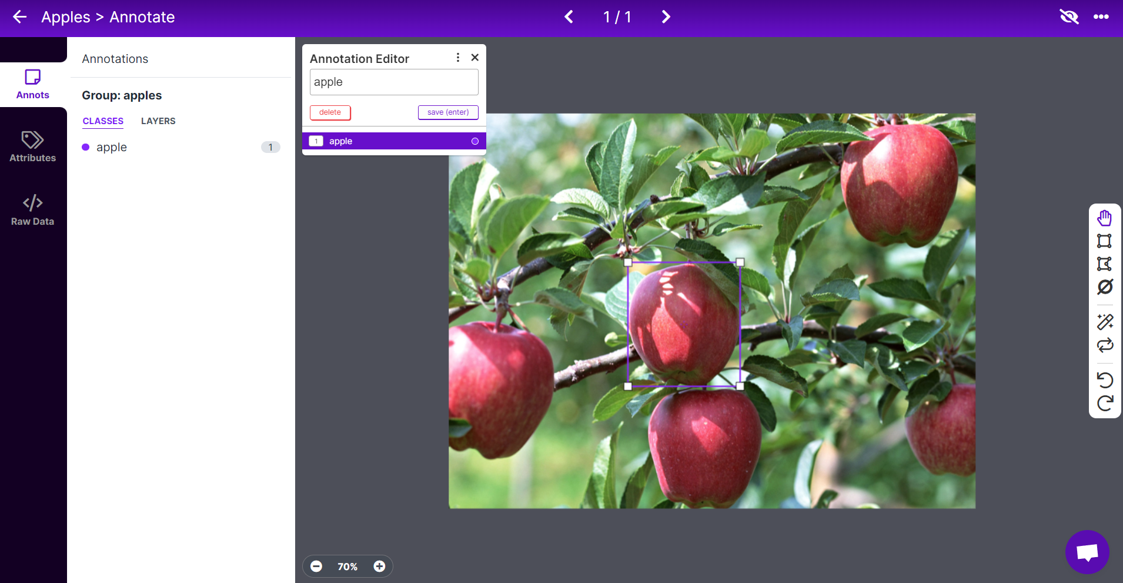
Task: Select the apple class row
Action: coord(181,147)
